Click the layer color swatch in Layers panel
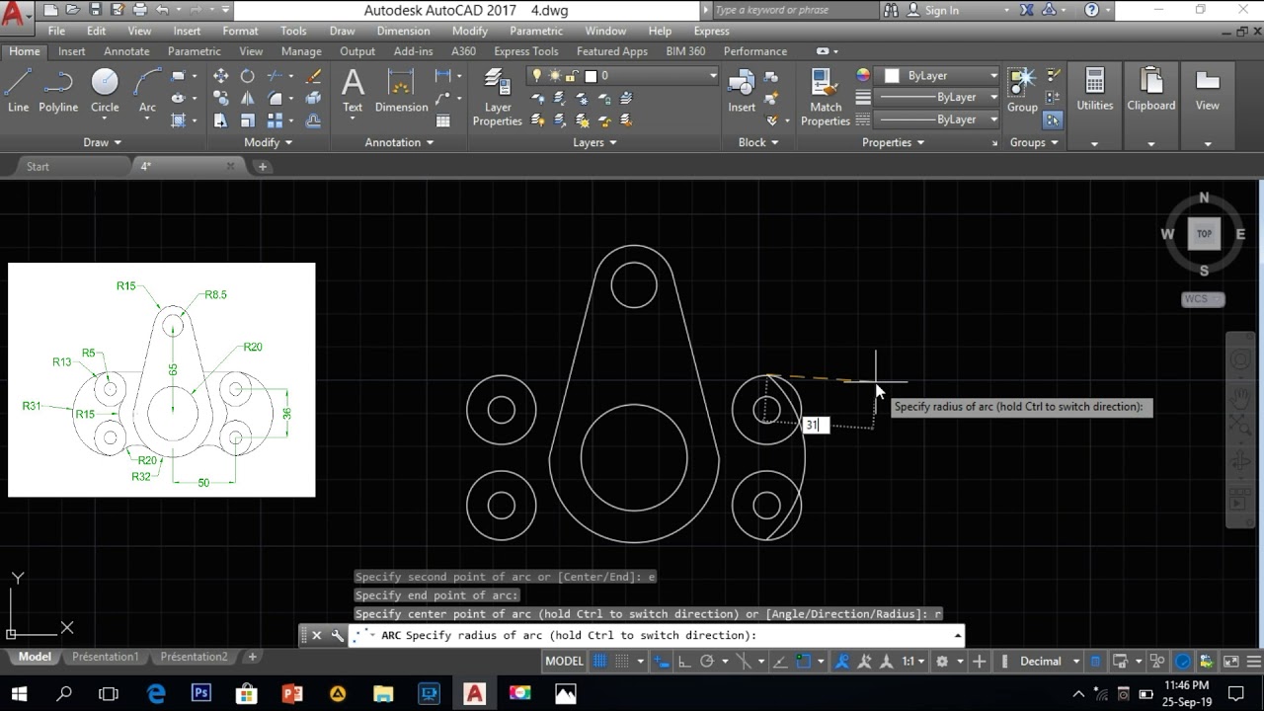Image resolution: width=1264 pixels, height=711 pixels. pos(591,75)
